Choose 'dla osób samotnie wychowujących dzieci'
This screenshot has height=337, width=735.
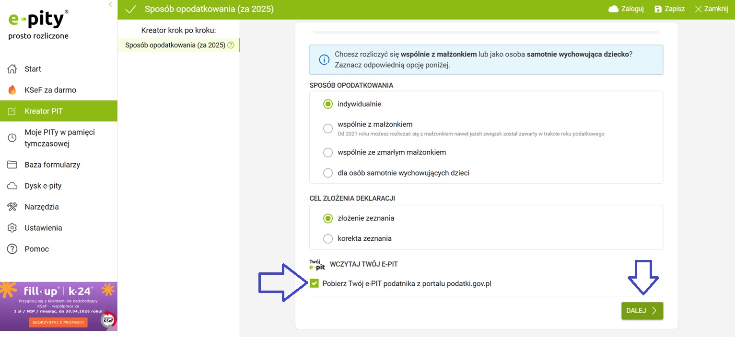pos(328,173)
